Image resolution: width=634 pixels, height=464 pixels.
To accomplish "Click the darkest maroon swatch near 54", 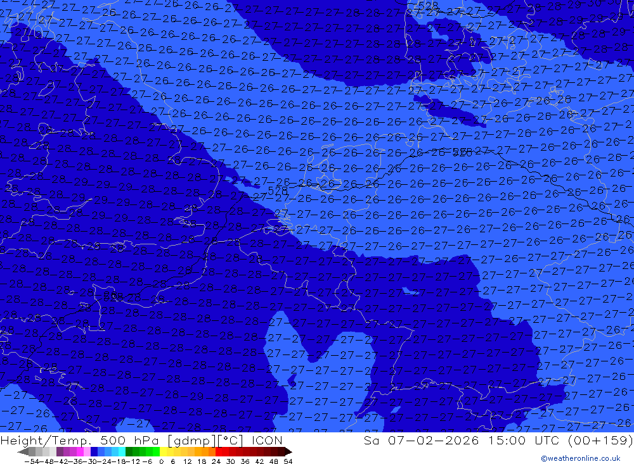I will pyautogui.click(x=281, y=451).
